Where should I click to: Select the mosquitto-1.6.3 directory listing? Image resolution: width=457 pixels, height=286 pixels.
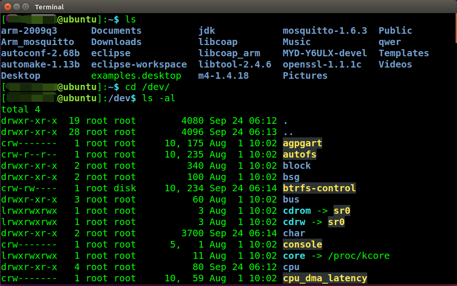coord(325,30)
